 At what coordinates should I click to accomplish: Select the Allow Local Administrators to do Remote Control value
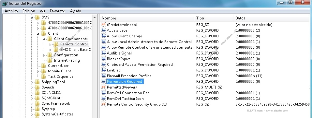tap(149, 42)
